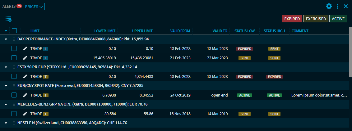Sort by the Upper Limit column header

142,31
